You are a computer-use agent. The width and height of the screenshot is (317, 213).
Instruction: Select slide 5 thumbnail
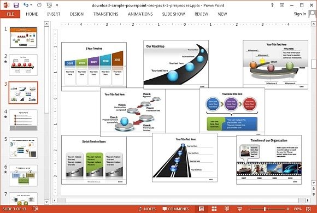[24, 148]
